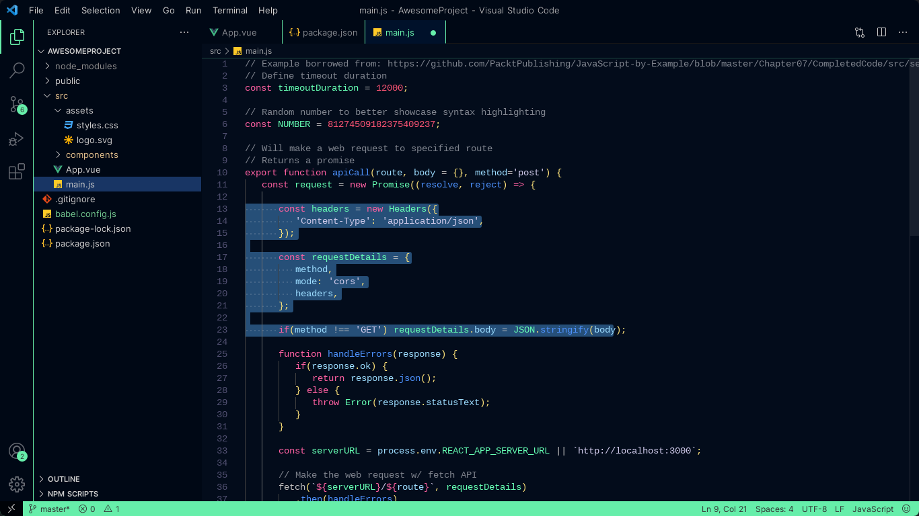Image resolution: width=919 pixels, height=516 pixels.
Task: Click master* branch in the status bar
Action: pyautogui.click(x=49, y=509)
